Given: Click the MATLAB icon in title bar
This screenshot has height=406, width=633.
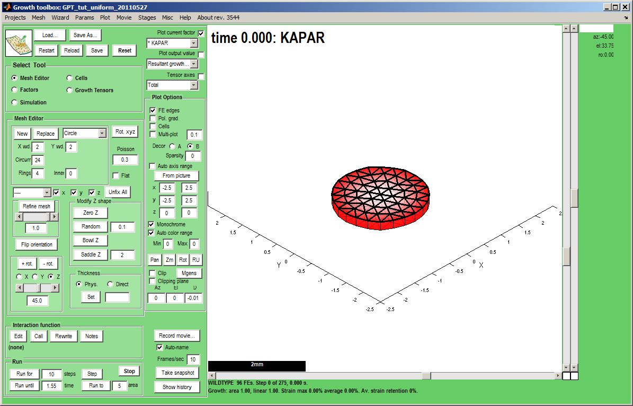Looking at the screenshot, I should coord(6,7).
